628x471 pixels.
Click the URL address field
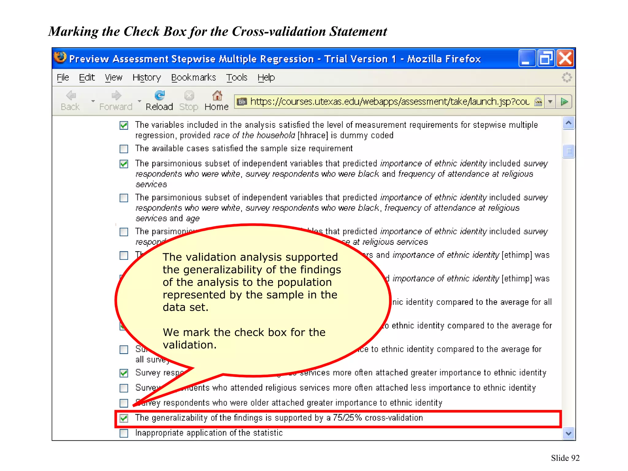pyautogui.click(x=390, y=101)
